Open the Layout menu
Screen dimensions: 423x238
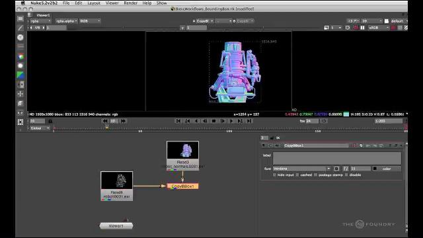point(94,3)
